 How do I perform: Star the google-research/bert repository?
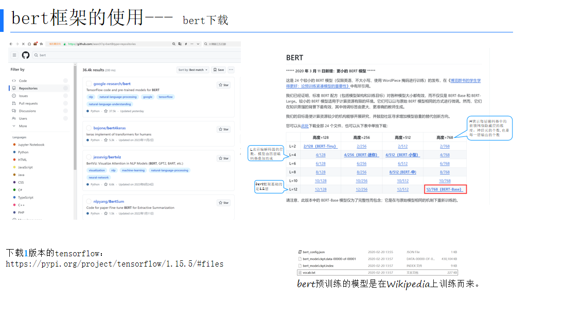tap(224, 85)
